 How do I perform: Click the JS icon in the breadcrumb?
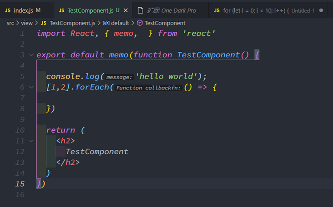click(44, 23)
